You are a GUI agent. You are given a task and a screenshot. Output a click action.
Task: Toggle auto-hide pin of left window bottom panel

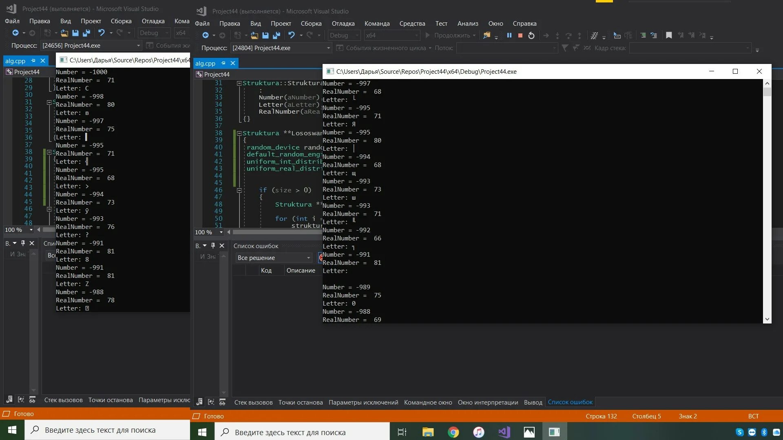(x=23, y=243)
